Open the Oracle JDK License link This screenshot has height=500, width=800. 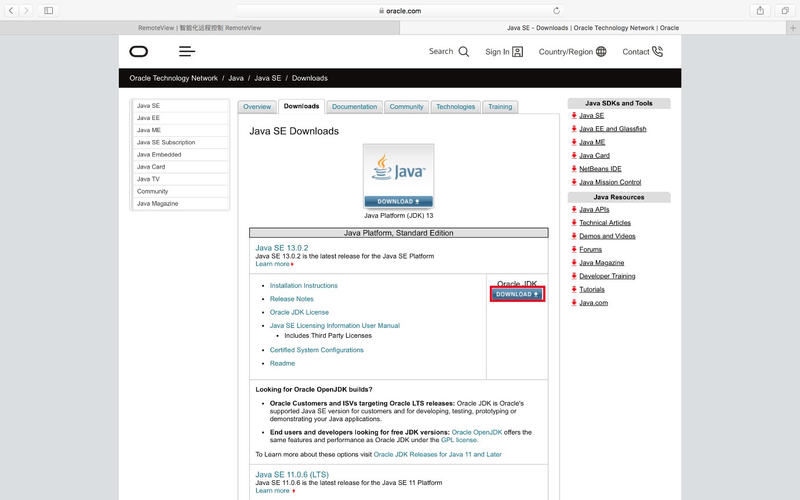coord(299,312)
